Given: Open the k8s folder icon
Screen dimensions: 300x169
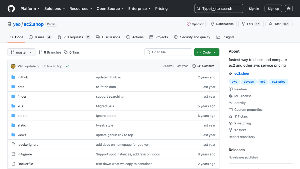Looking at the screenshot, I should 13,106.
